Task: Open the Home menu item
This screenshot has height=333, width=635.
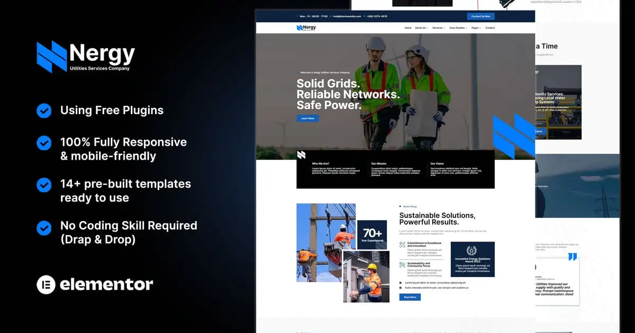Action: (408, 27)
